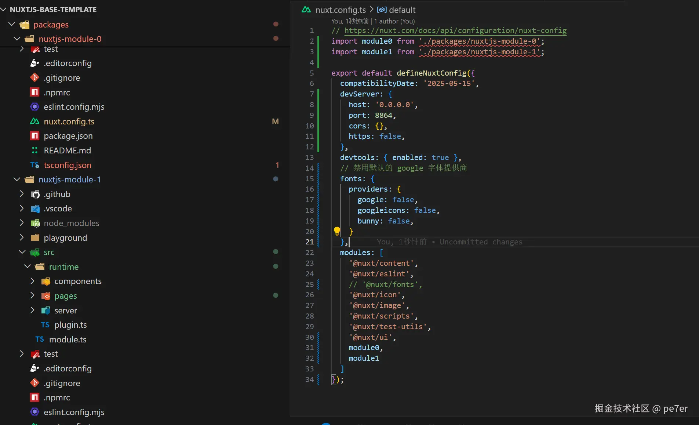Click the '@nuxt/test-utils' module string

(388, 327)
